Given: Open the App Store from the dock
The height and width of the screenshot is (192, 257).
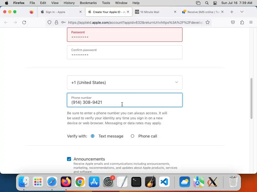Looking at the screenshot, I should click(94, 182).
